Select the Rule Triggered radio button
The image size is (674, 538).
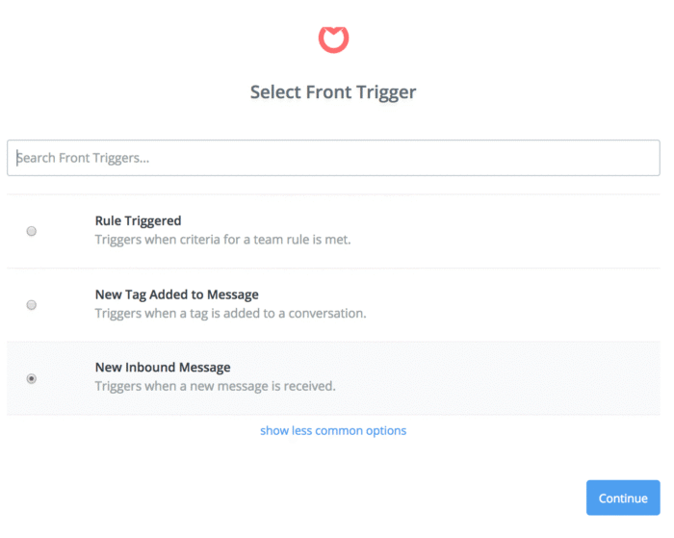pos(32,231)
